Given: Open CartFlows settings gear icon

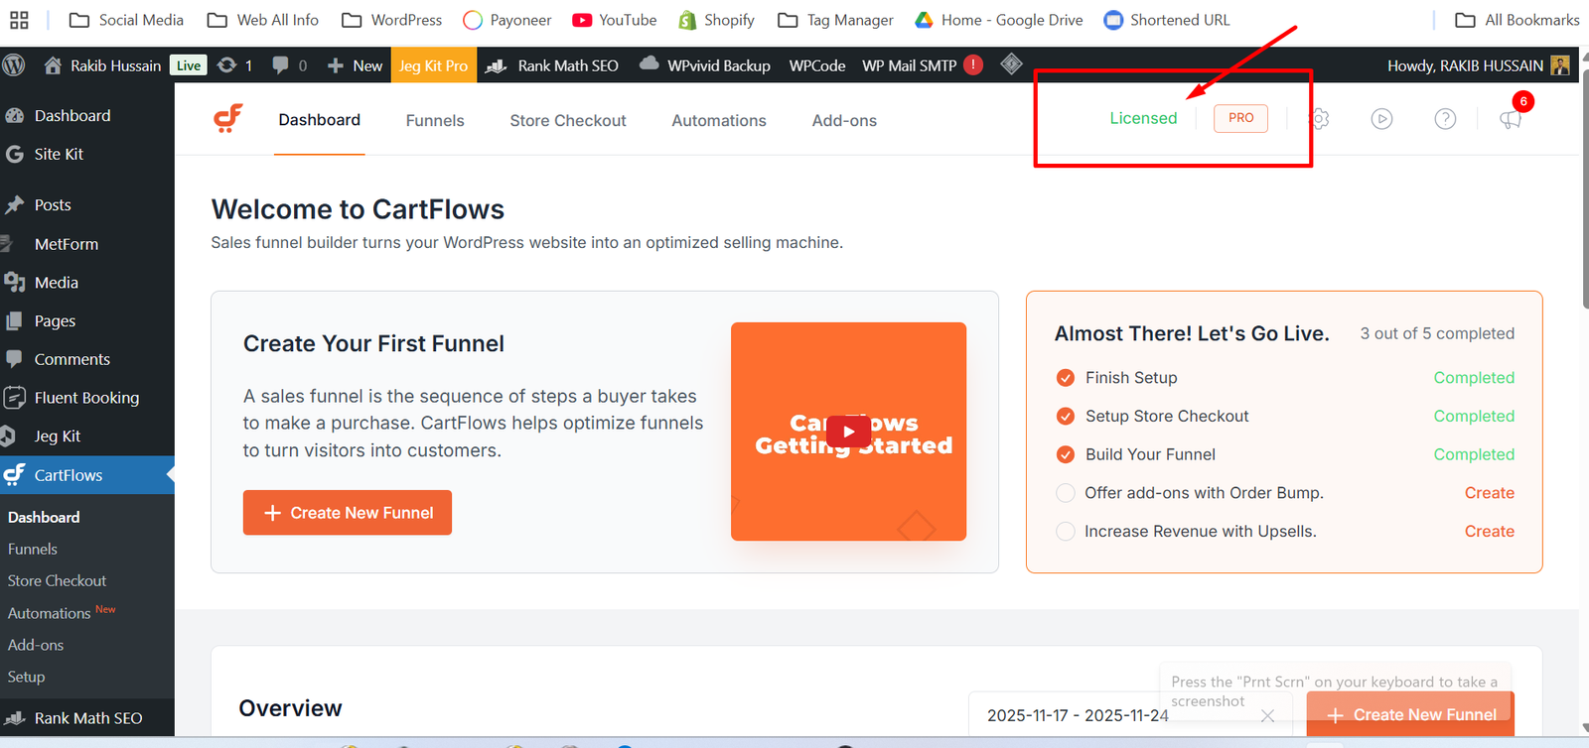Looking at the screenshot, I should pyautogui.click(x=1320, y=119).
